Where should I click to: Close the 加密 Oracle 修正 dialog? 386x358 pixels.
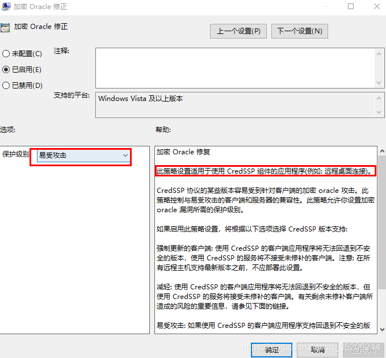coord(376,7)
